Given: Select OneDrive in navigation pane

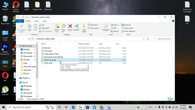Looking at the screenshot, I should tap(26, 78).
